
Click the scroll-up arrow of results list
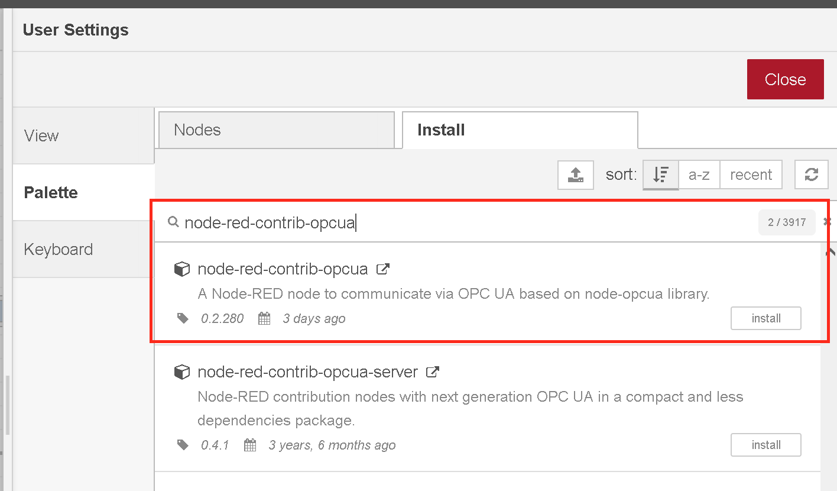coord(830,252)
